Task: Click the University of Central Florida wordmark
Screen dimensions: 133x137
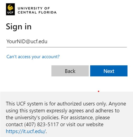Action: (37, 10)
